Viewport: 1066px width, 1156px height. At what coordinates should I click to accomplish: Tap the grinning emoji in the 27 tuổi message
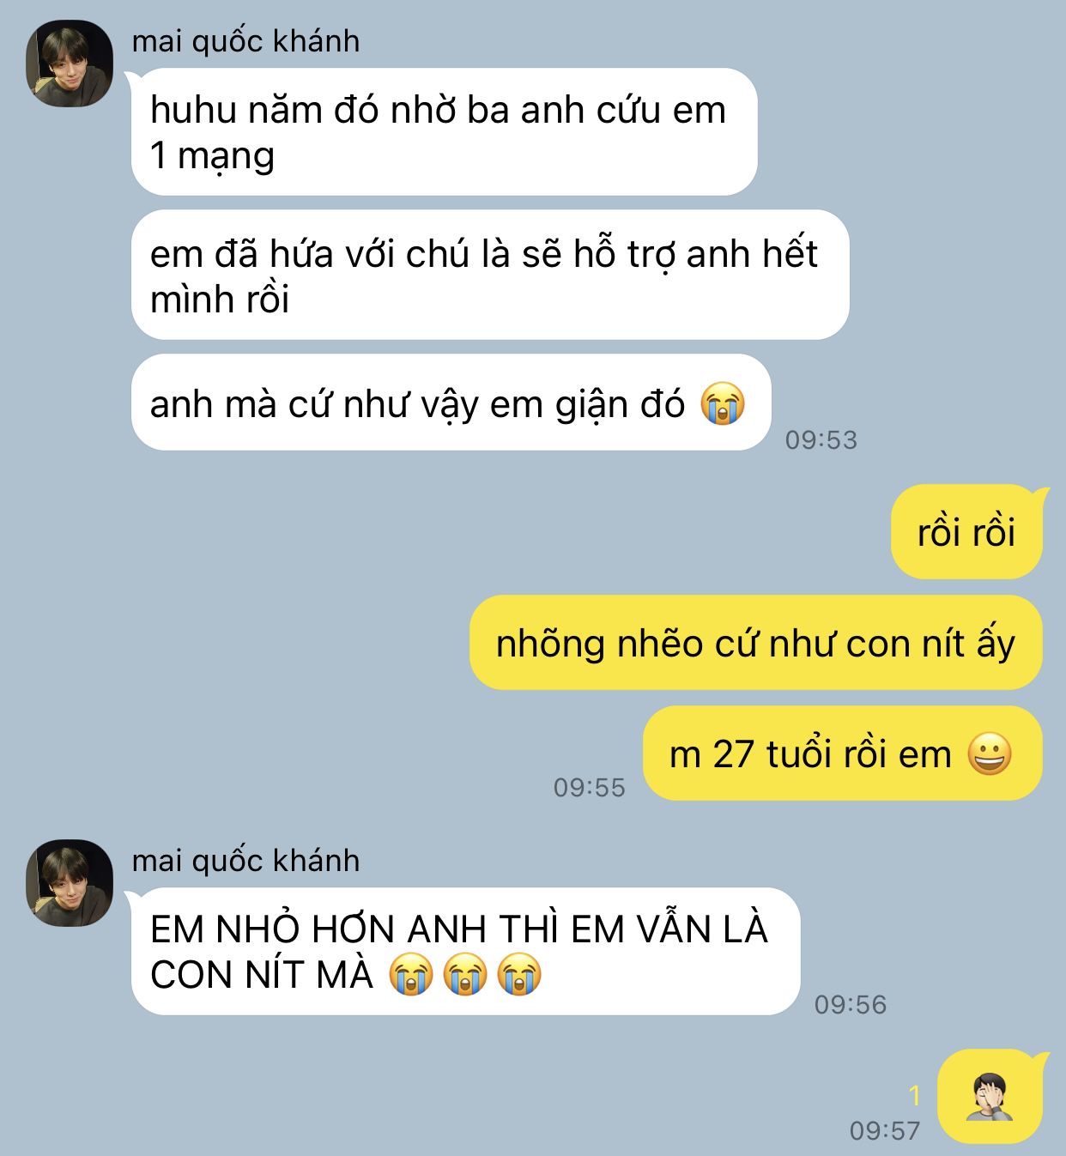coord(990,754)
